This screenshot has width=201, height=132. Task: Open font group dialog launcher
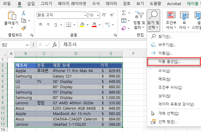click(x=115, y=35)
